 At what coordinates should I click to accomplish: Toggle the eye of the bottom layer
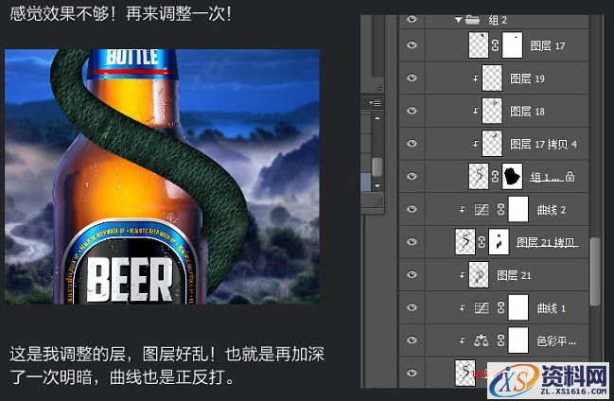click(x=412, y=373)
